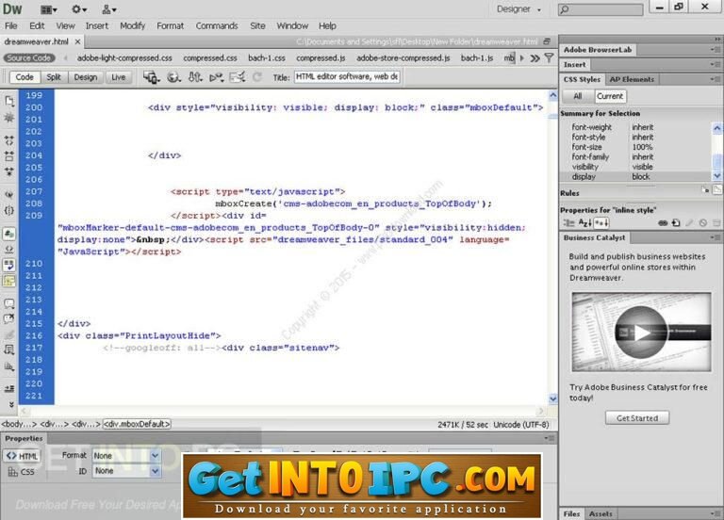Image resolution: width=724 pixels, height=520 pixels.
Task: Open the Layout menu icon in the title bar
Action: (x=48, y=9)
